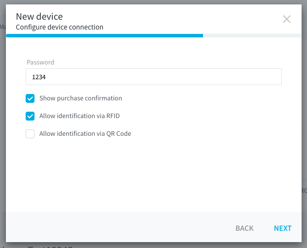
Task: Click the Password field label
Action: [x=40, y=62]
